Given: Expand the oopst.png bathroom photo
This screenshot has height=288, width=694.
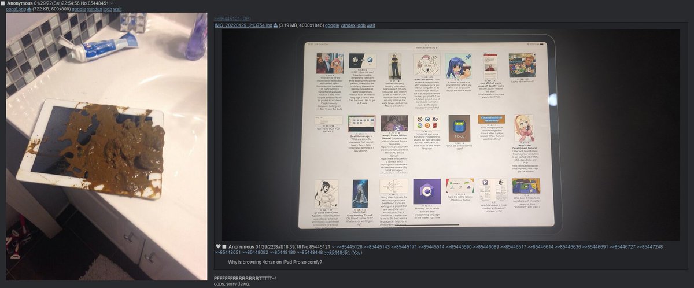Looking at the screenshot, I should pos(106,146).
